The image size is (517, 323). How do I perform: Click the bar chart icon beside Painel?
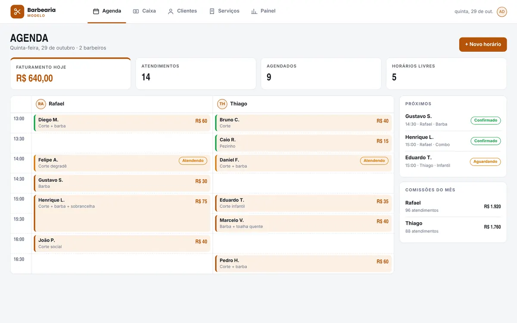[x=254, y=11]
